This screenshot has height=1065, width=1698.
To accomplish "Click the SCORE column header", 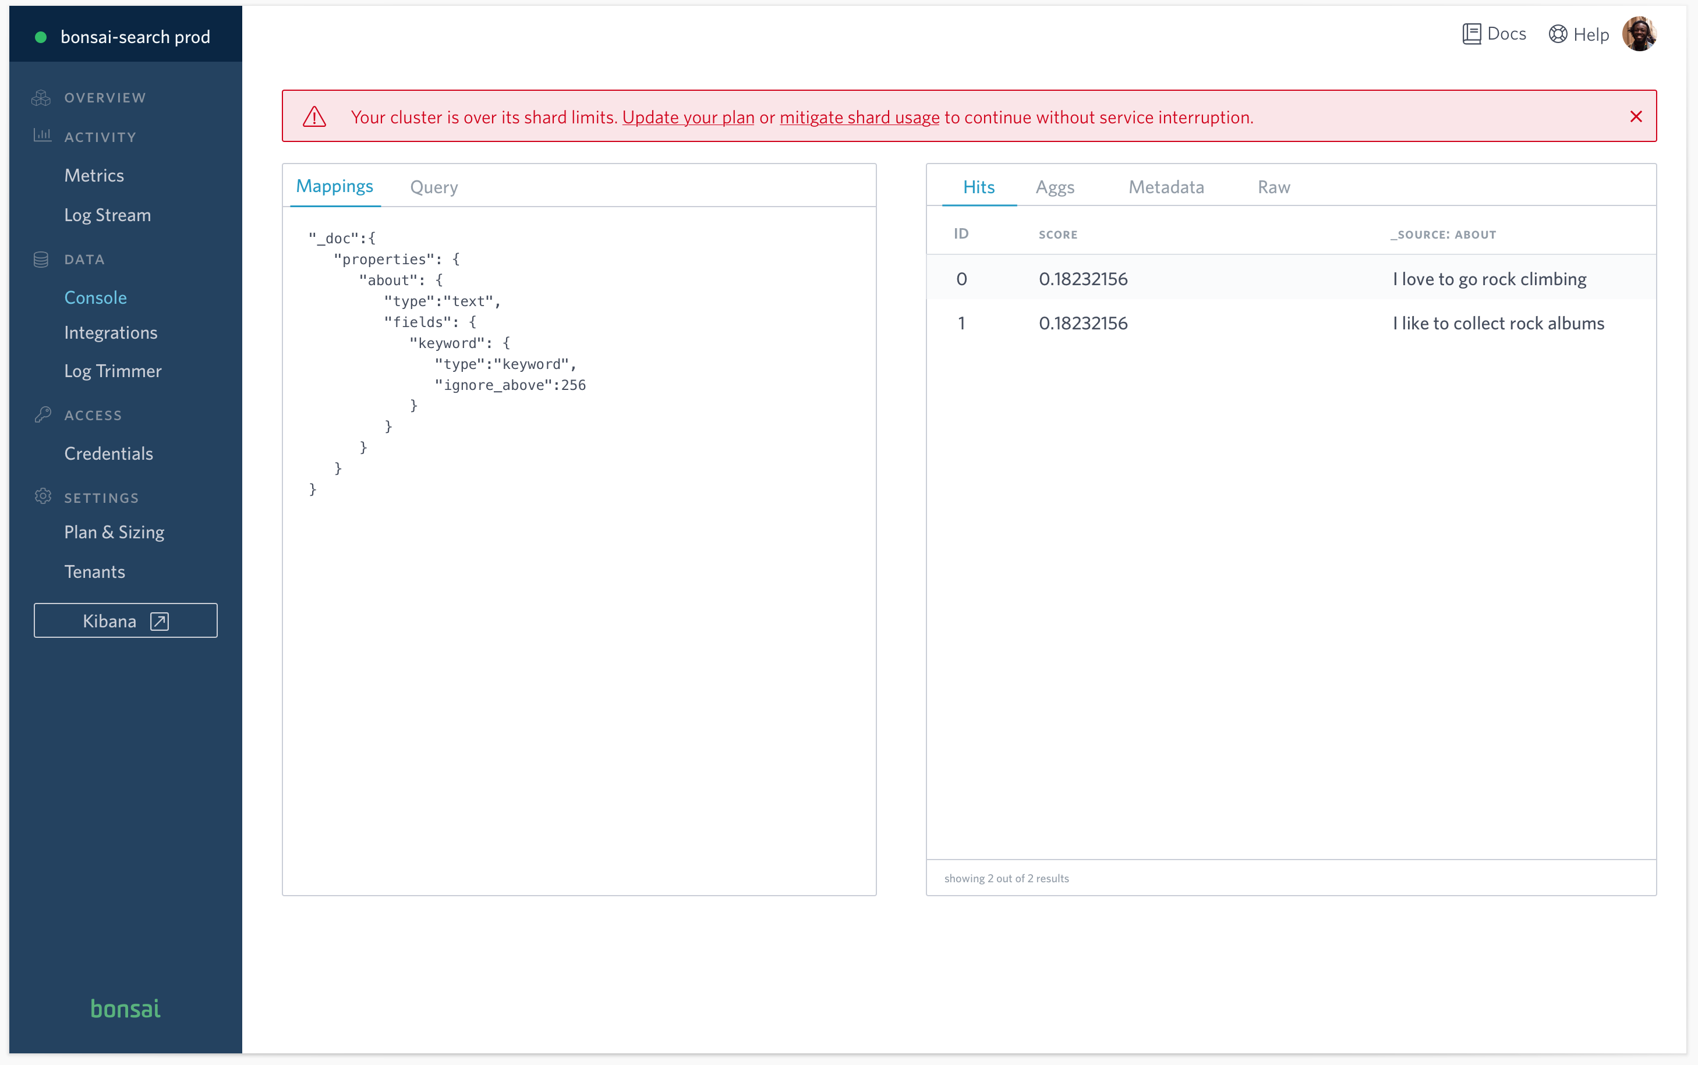I will click(1057, 235).
